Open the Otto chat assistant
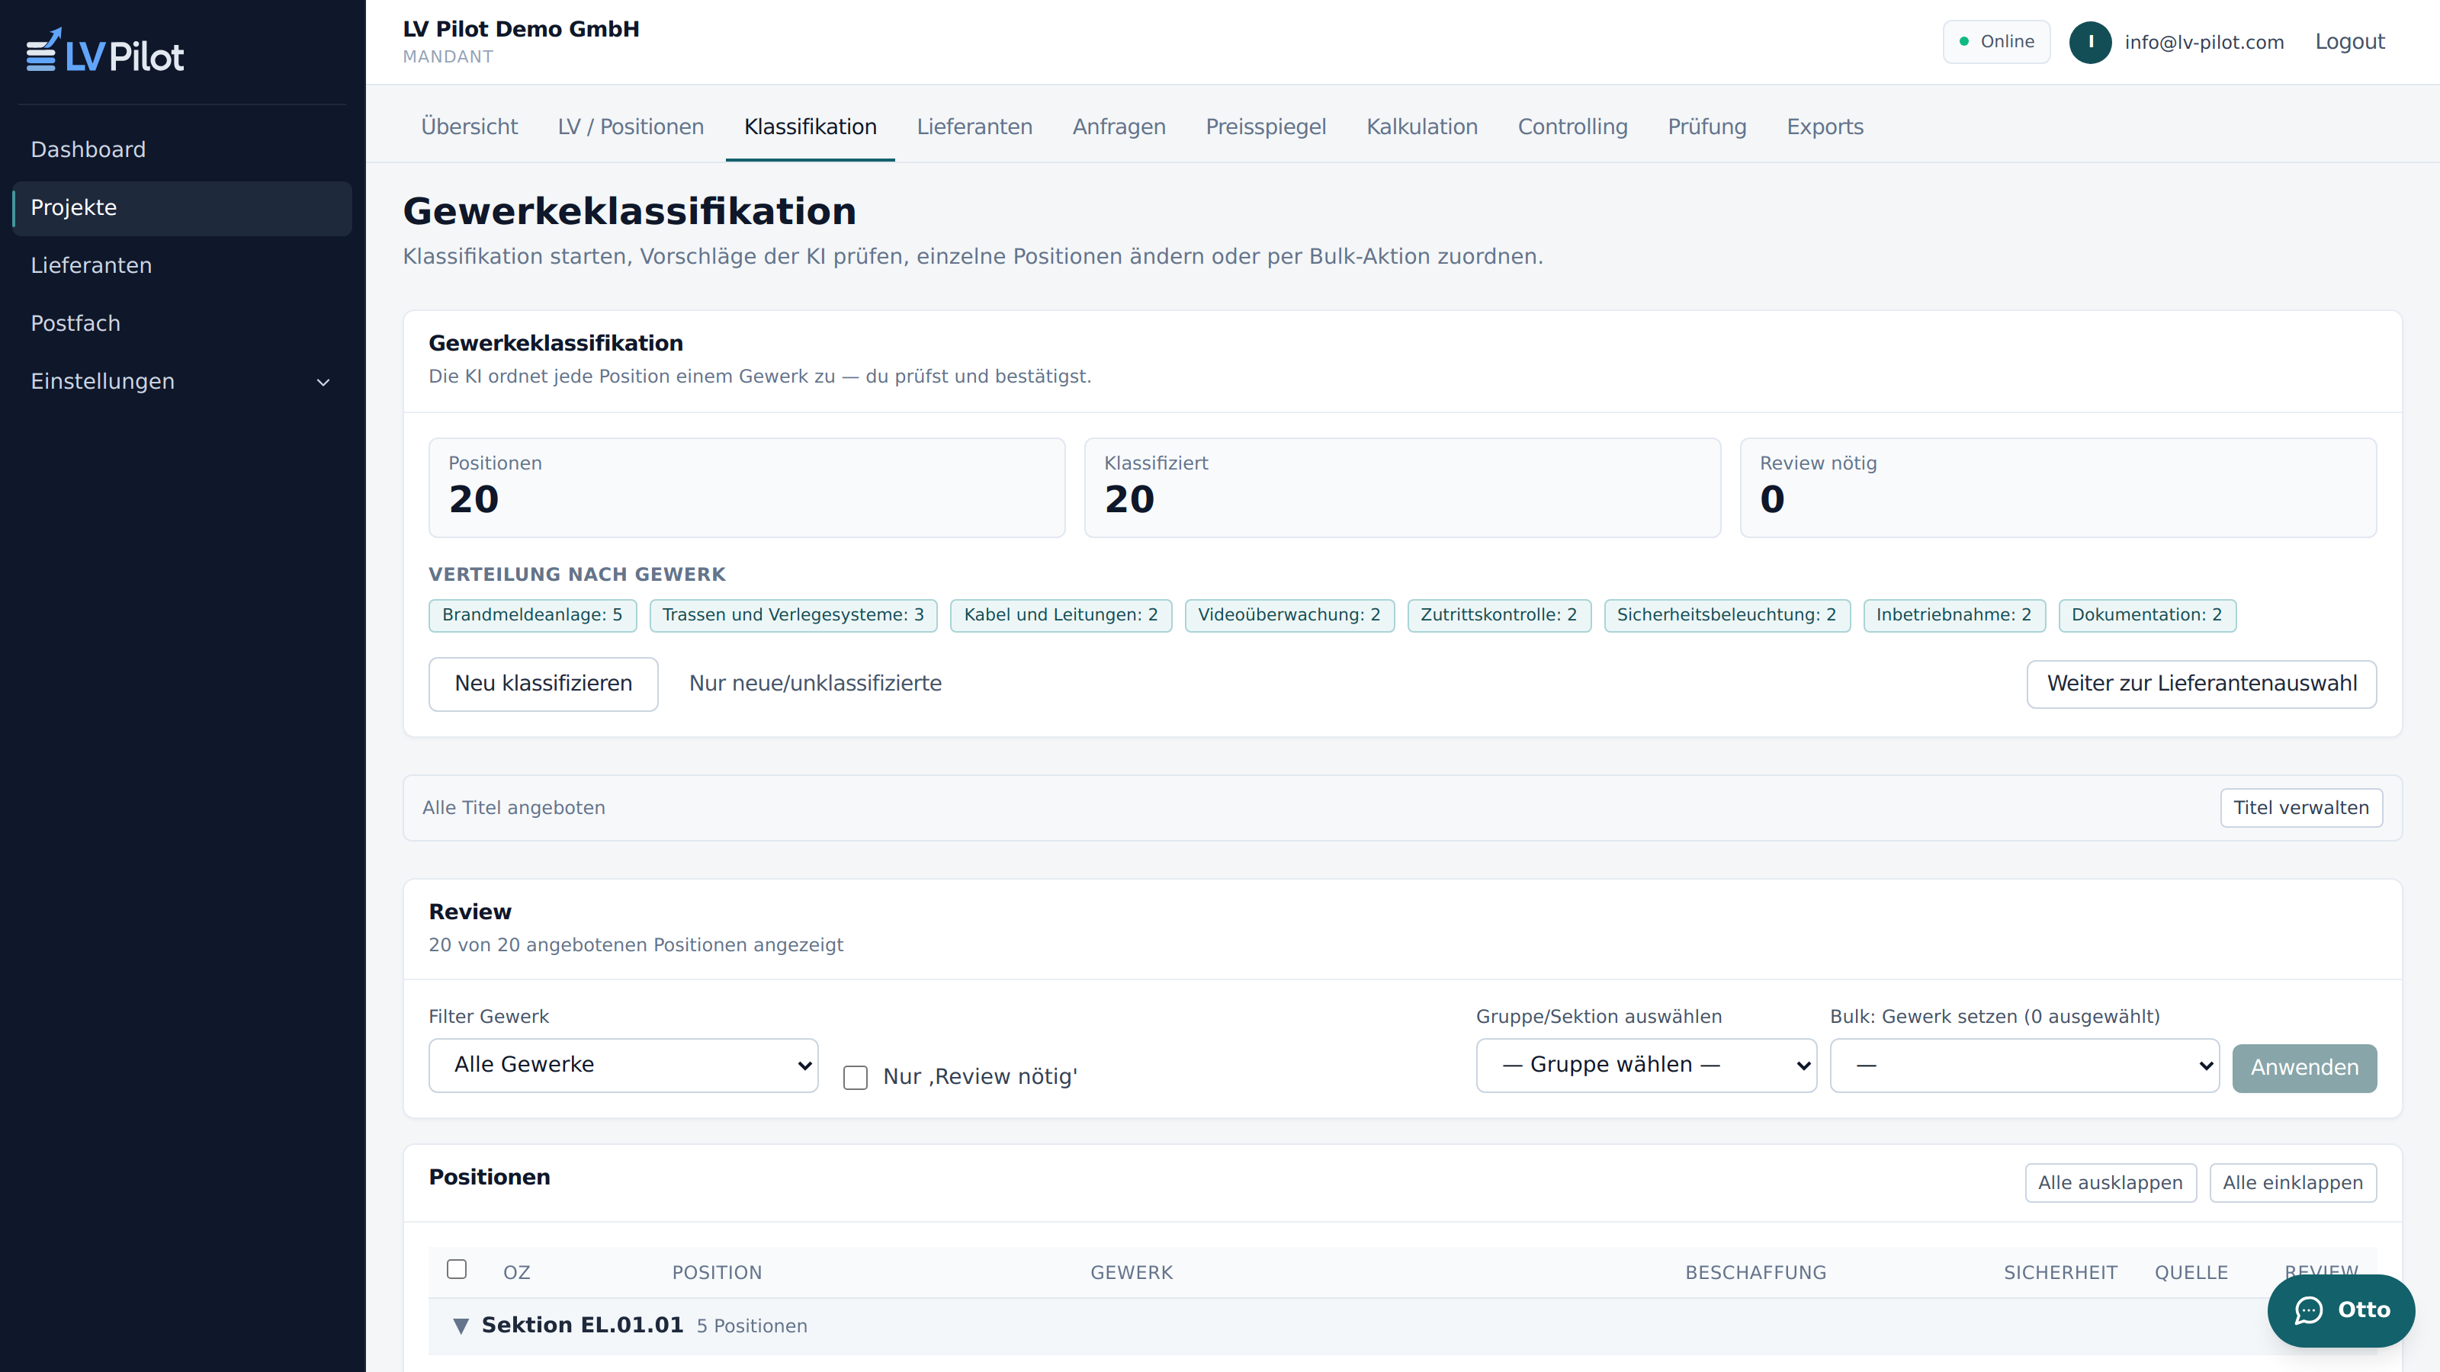The image size is (2440, 1372). pos(2341,1310)
